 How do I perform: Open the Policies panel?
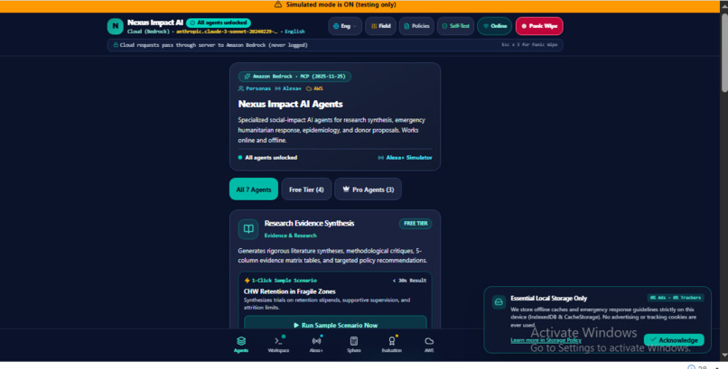coord(416,26)
